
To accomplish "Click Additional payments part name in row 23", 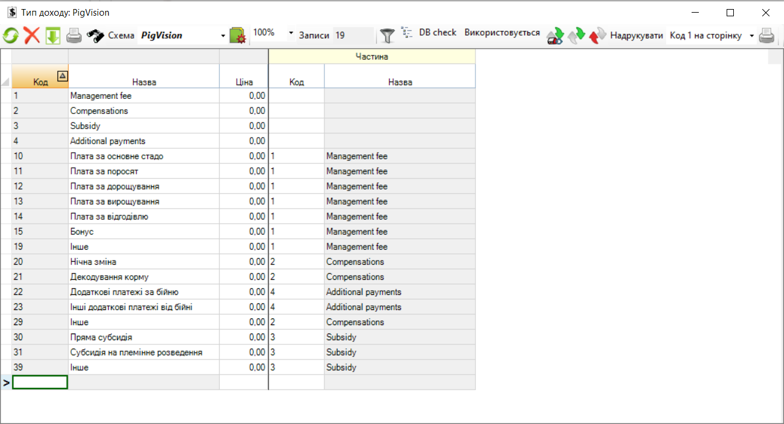I will pyautogui.click(x=400, y=307).
